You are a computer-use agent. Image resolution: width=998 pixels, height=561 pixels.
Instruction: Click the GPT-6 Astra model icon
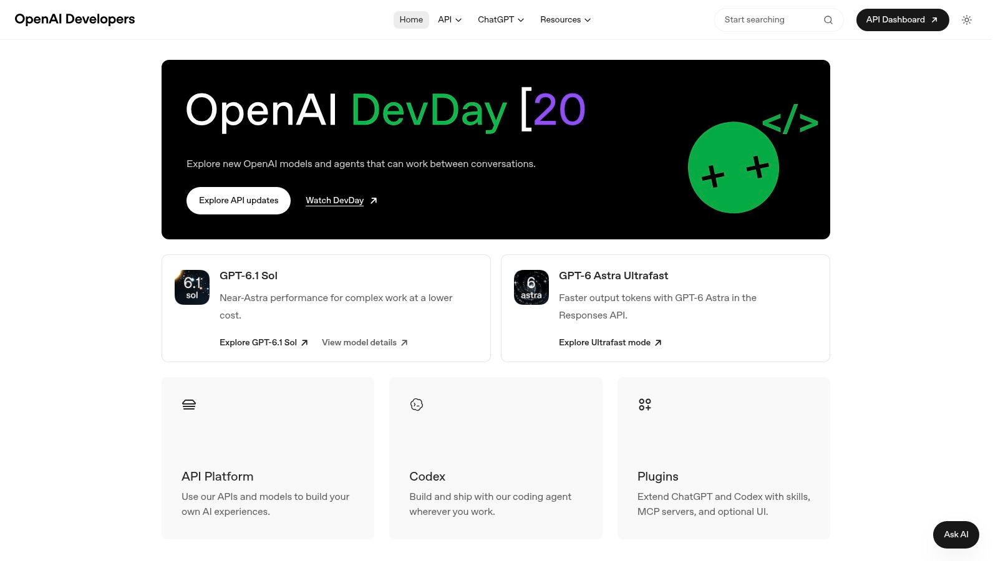point(531,287)
